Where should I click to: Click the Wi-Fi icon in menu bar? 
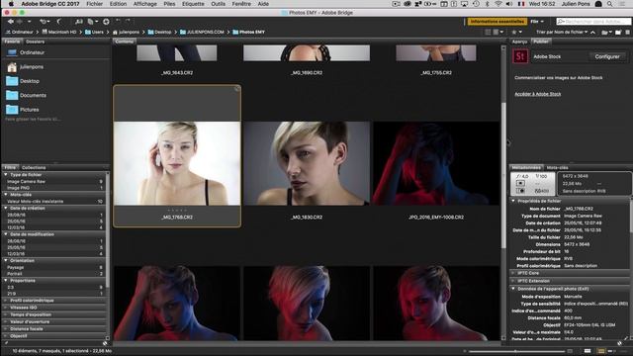click(x=498, y=4)
